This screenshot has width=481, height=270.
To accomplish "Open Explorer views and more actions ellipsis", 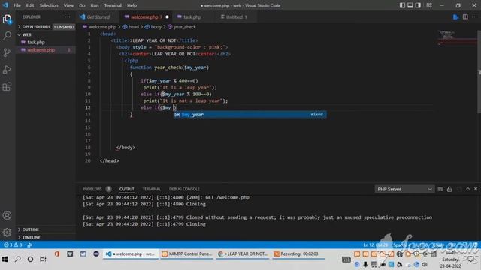I will click(x=67, y=16).
